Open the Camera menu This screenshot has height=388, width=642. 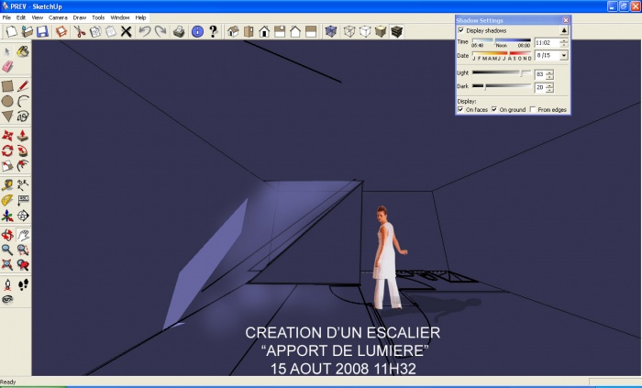pos(58,17)
